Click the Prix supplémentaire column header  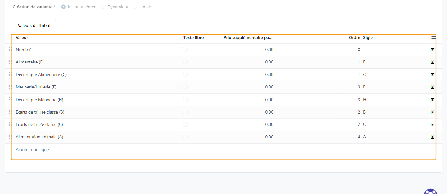pyautogui.click(x=248, y=38)
